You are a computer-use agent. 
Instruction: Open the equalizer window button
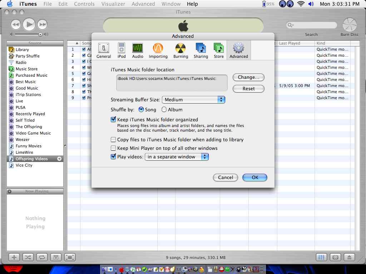pos(321,257)
